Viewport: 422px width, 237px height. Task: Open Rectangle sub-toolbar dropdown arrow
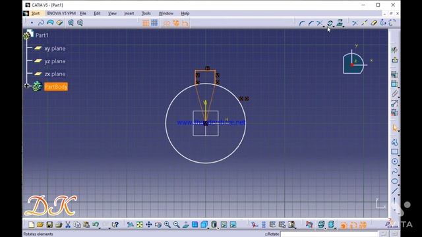398,155
